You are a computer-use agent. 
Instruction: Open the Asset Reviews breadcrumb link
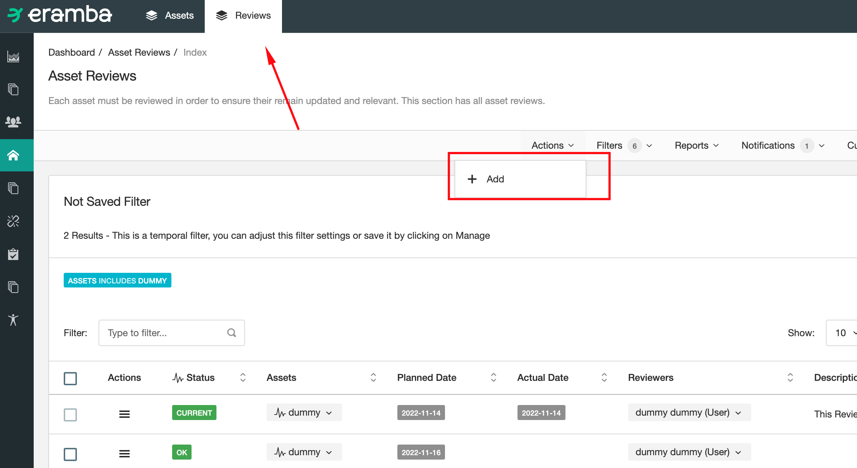coord(139,52)
